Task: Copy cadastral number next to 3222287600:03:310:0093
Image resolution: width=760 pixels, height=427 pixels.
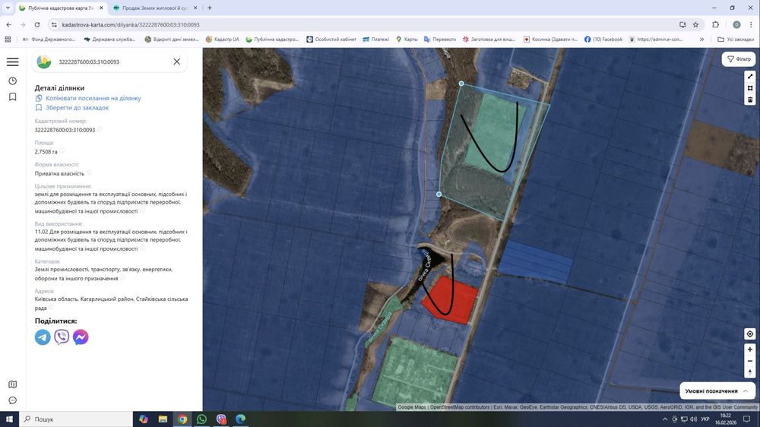Action: 100,129
